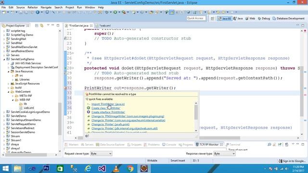The width and height of the screenshot is (308, 173).
Task: Click the quick fix popup vertical scrollbar
Action: pyautogui.click(x=196, y=117)
